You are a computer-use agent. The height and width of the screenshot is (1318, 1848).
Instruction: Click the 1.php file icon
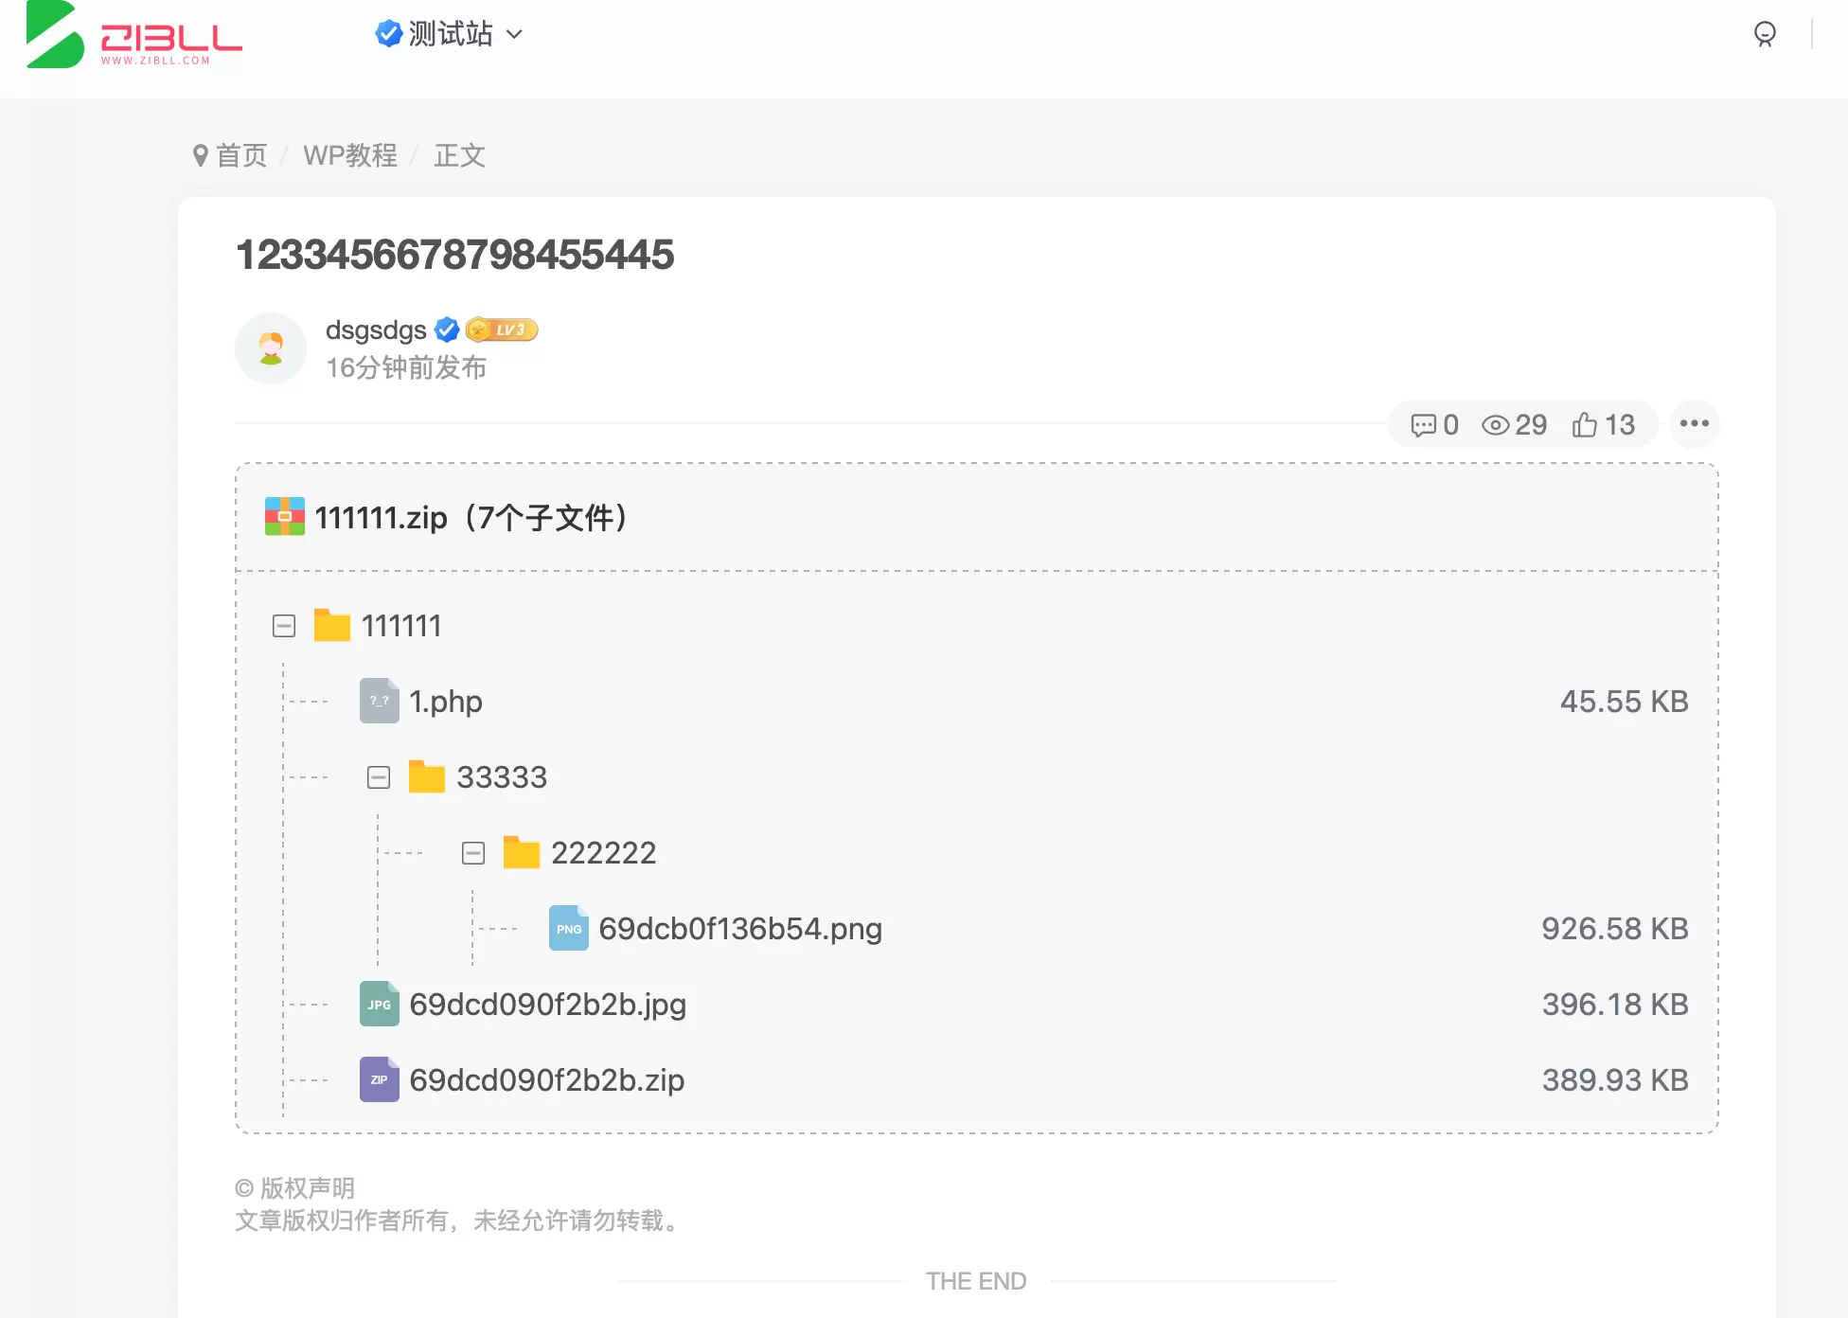click(380, 701)
